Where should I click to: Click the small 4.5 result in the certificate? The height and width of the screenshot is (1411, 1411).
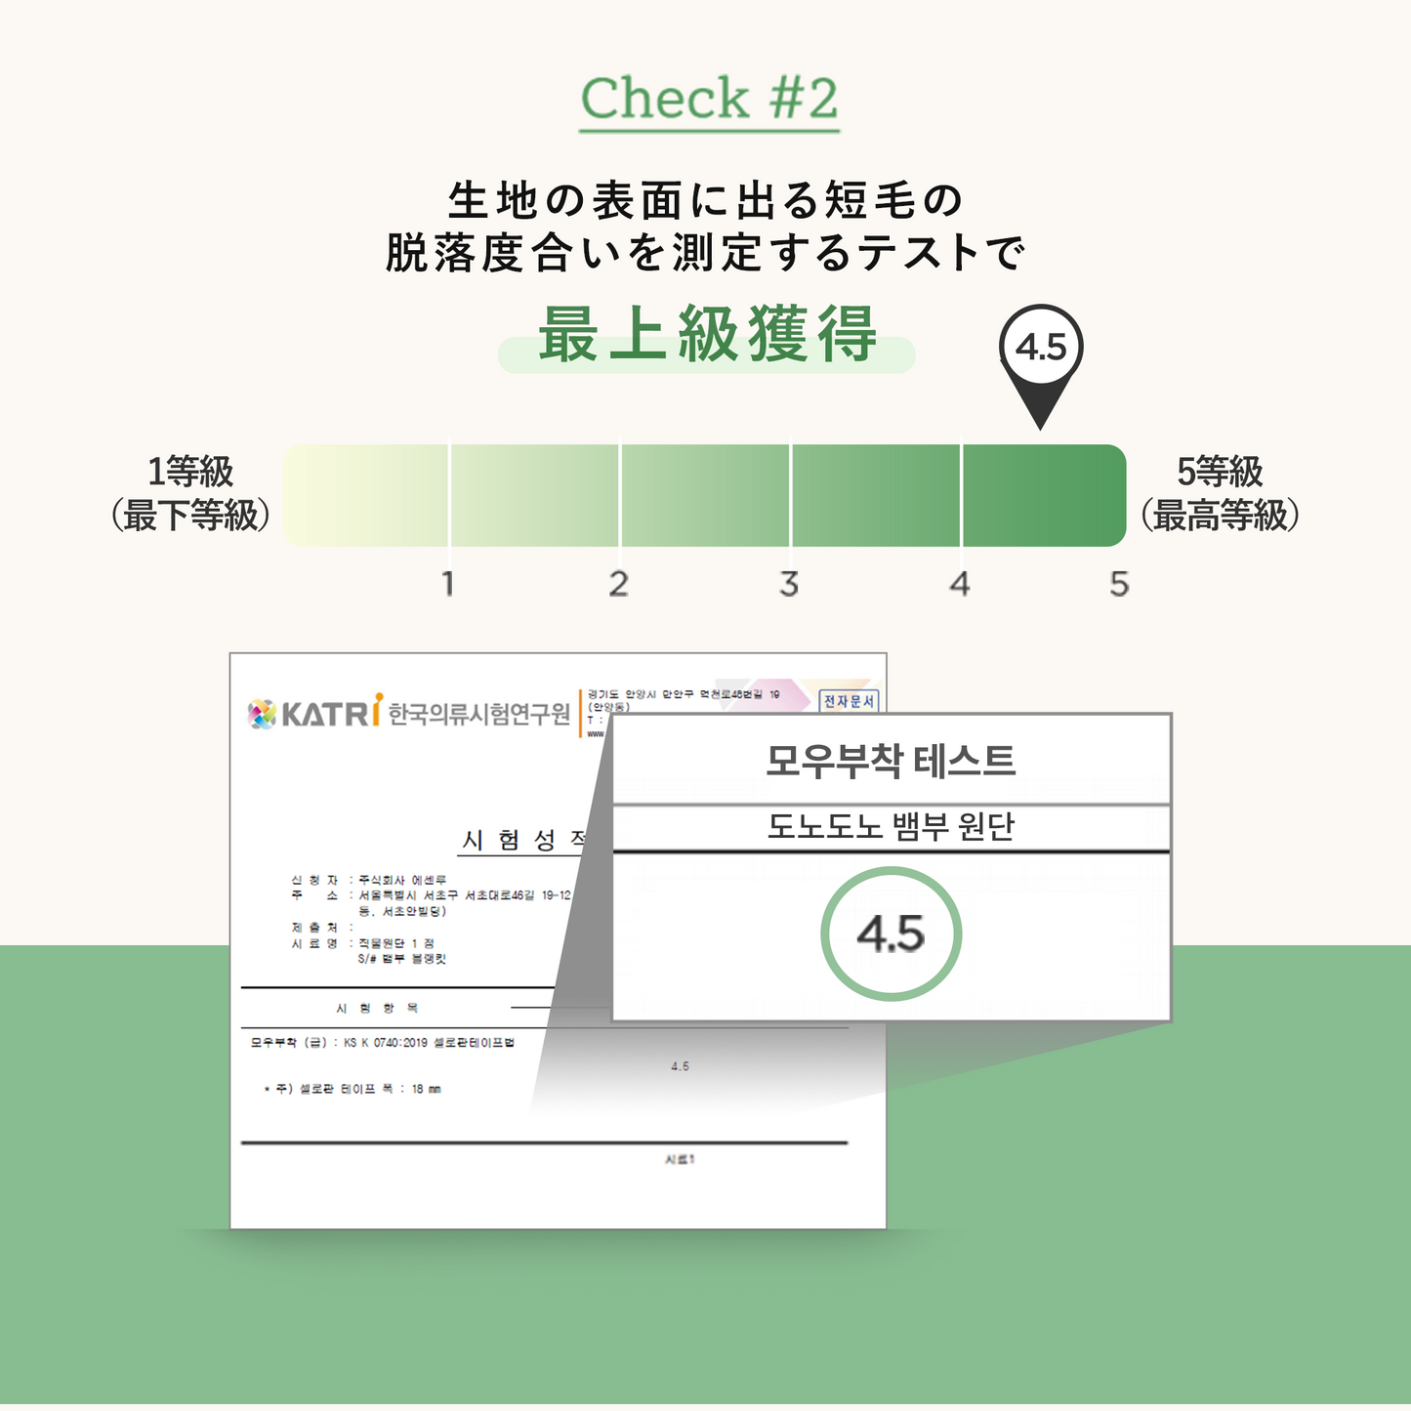680,1066
